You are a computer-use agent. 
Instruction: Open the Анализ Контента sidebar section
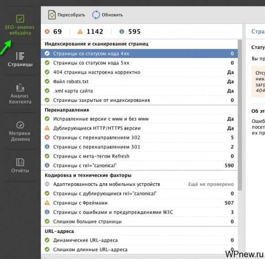20,94
